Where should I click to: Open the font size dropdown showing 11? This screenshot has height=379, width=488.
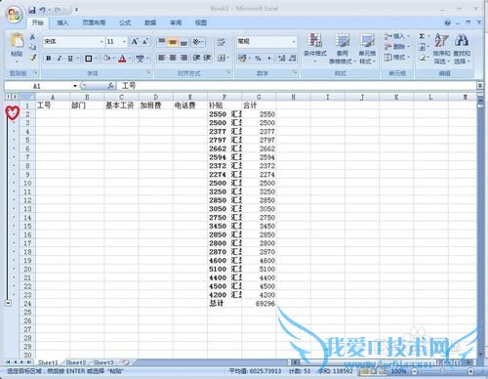click(x=124, y=42)
